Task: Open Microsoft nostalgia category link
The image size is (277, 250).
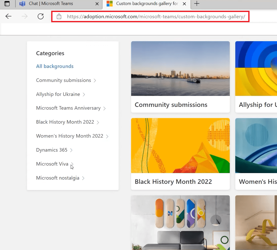Action: point(58,178)
